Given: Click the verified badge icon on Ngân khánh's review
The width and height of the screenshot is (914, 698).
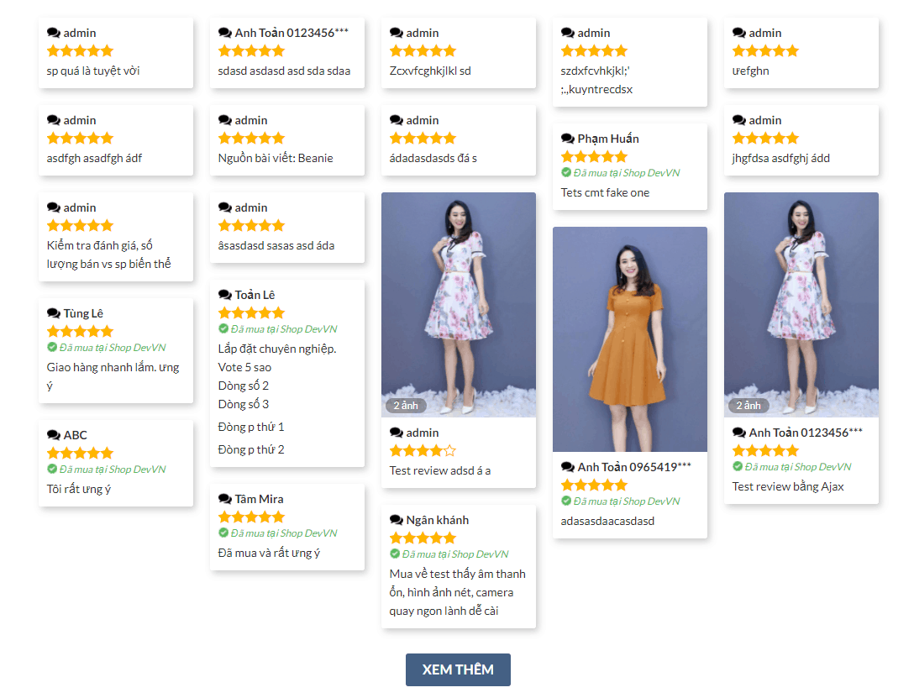Looking at the screenshot, I should tap(394, 554).
